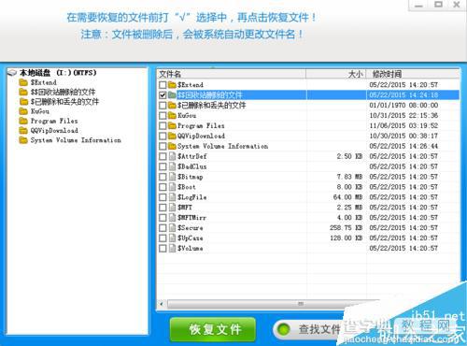Select Program Files folder in left tree
467x346 pixels.
(54, 121)
